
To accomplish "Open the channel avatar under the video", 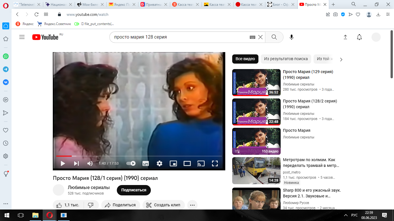I will pos(59,190).
